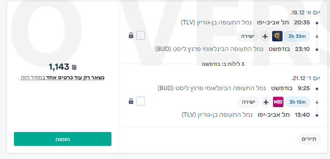Click the ישירה tag on the return flight
The width and height of the screenshot is (330, 159).
point(249,102)
